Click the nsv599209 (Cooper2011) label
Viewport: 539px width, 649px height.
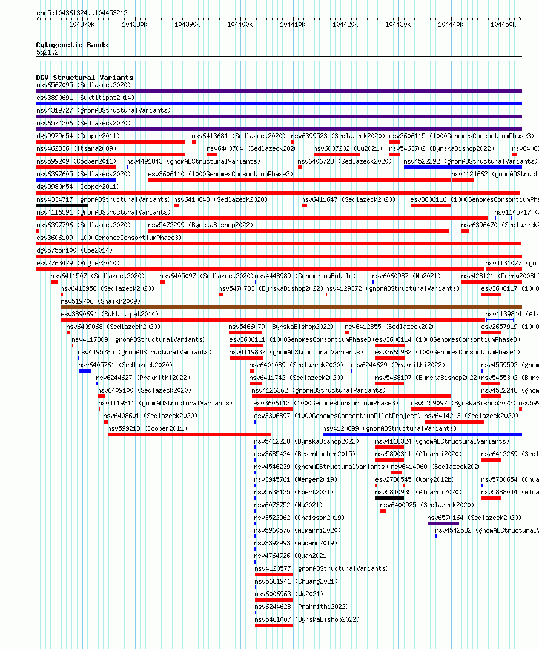[76, 161]
